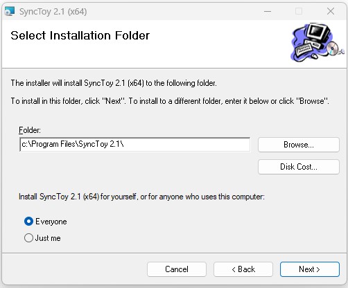Click the 'Folder:' field label
Viewport: 348px width, 288px height.
pos(30,130)
